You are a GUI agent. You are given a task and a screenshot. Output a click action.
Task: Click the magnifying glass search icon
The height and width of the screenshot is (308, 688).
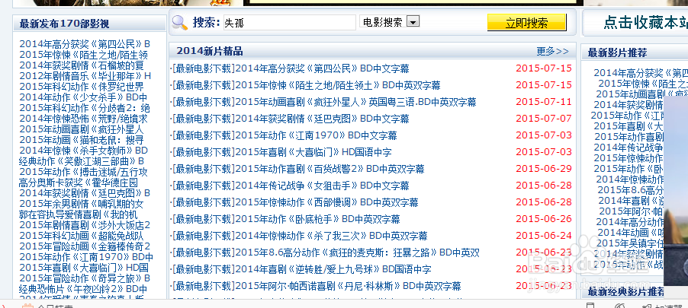(180, 22)
